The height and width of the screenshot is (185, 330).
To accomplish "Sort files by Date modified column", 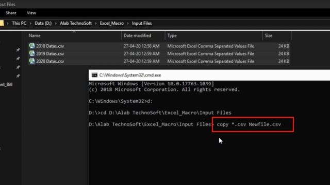I will point(137,35).
